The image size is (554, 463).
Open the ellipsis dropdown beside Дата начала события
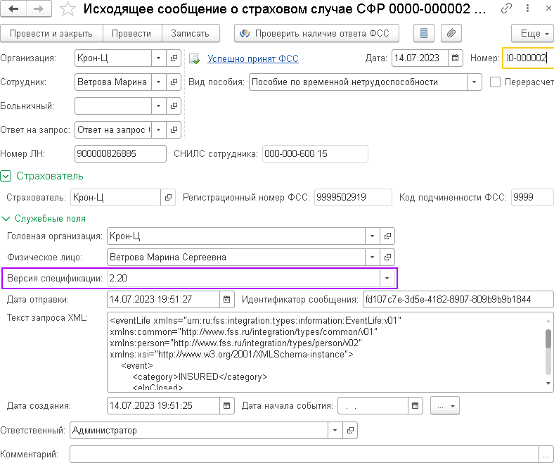click(x=445, y=405)
